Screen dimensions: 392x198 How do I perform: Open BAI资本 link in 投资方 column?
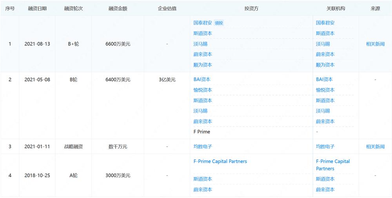[x=202, y=79]
